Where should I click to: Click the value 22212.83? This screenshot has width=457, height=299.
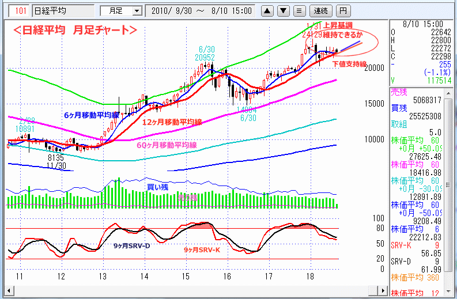425,237
